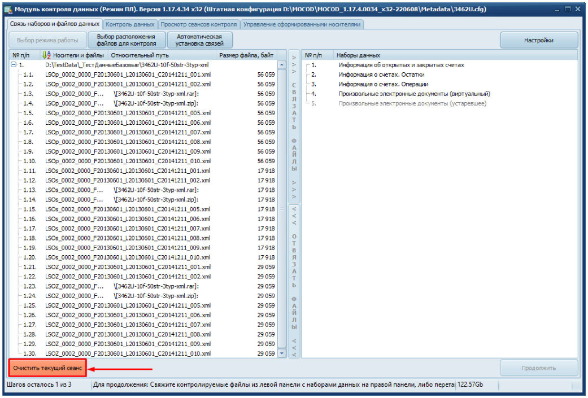Click Очистить текущий сеанс button
This screenshot has width=588, height=398.
point(48,368)
